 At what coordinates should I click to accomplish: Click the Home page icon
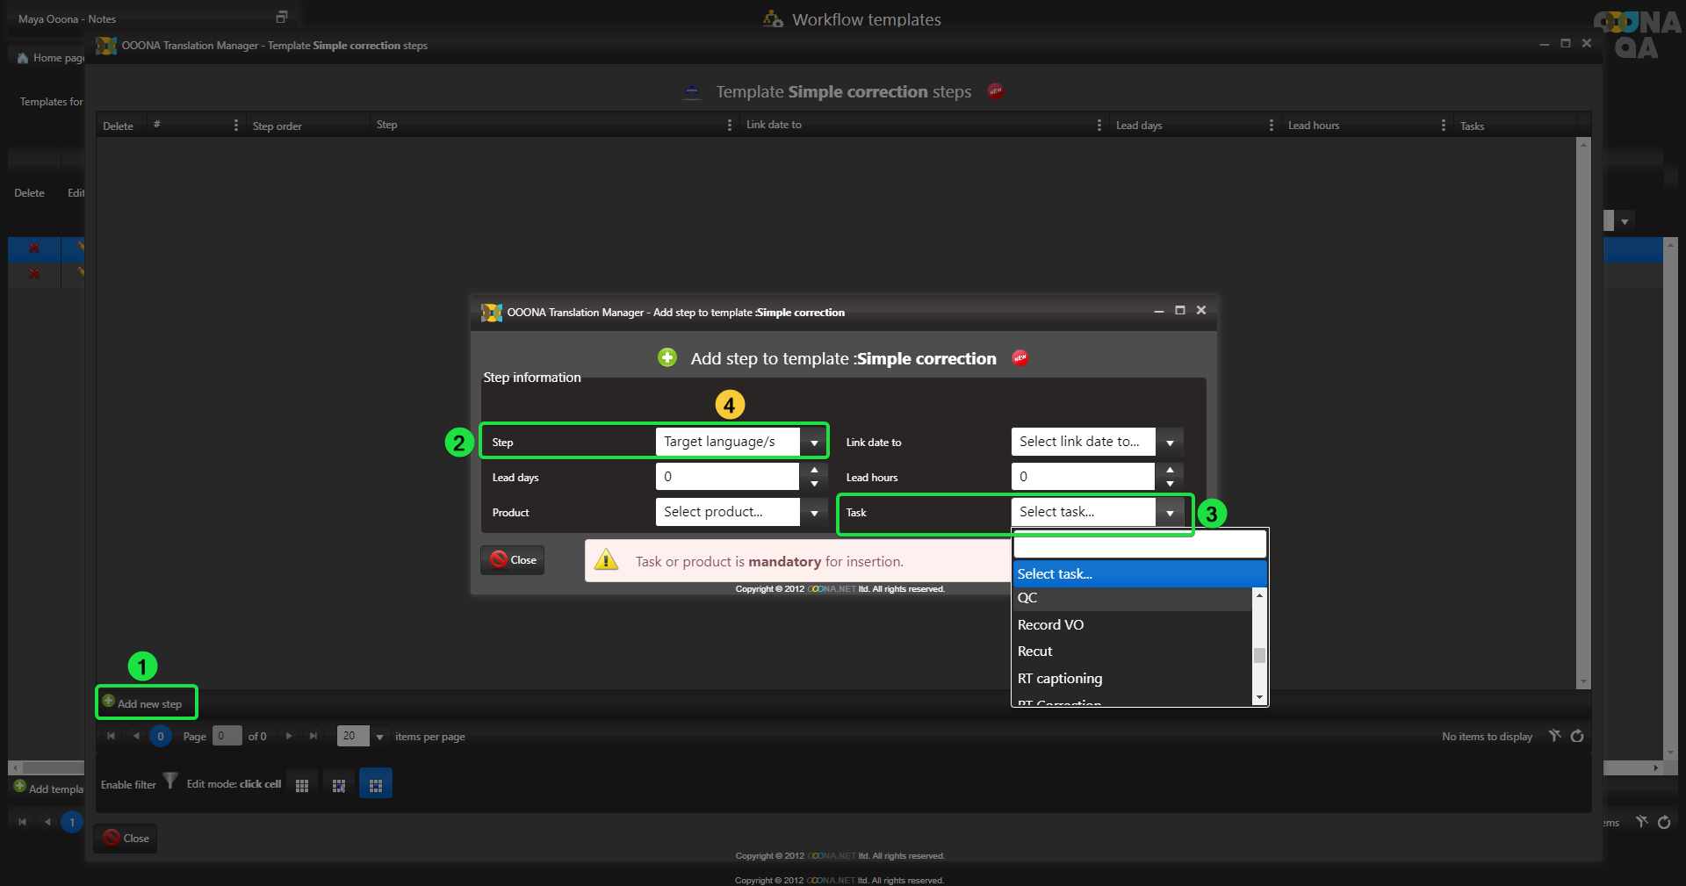pos(24,58)
